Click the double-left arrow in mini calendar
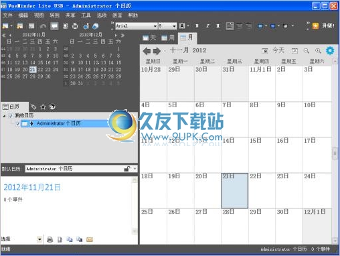 (x=3, y=36)
